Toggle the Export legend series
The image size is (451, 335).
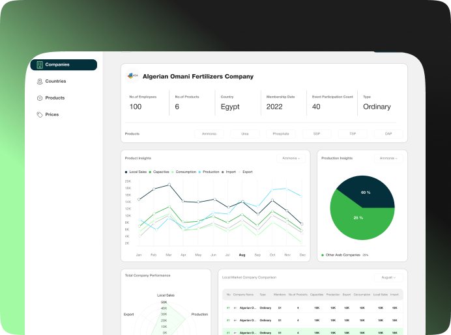(x=245, y=172)
